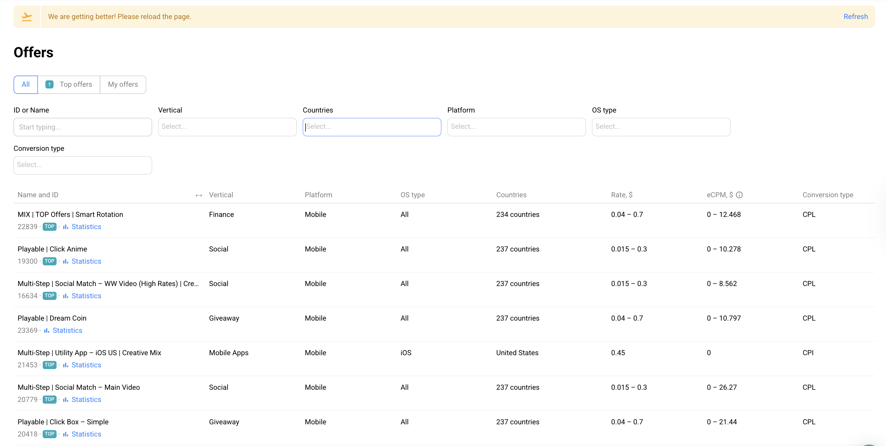Click the column resize arrows icon
The width and height of the screenshot is (886, 446).
pos(198,195)
